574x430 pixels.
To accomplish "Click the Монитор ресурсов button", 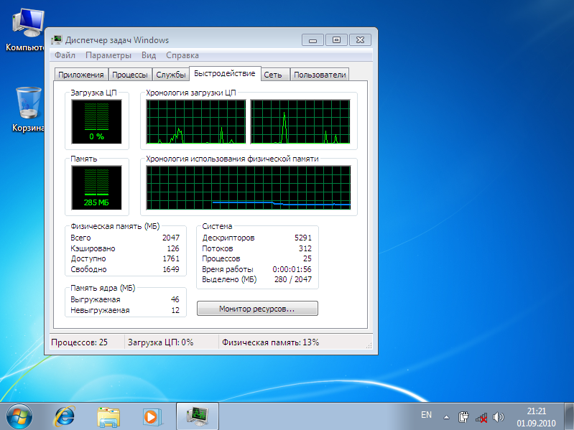I will 257,309.
